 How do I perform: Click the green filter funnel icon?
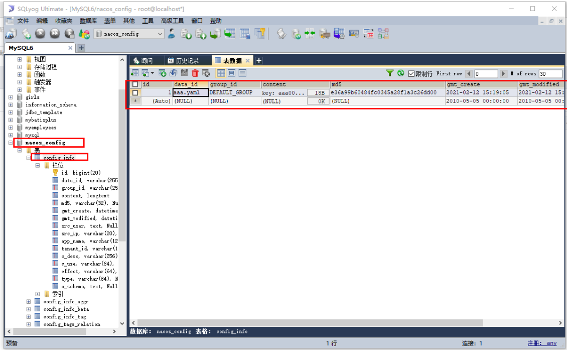pos(389,73)
